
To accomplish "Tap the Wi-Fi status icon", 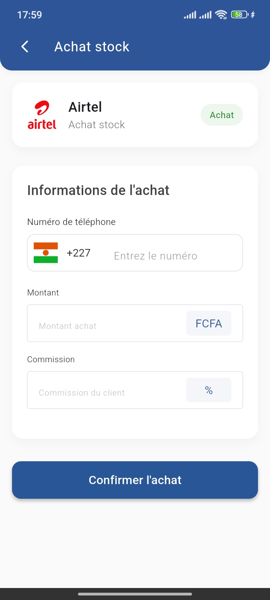I will pyautogui.click(x=221, y=15).
